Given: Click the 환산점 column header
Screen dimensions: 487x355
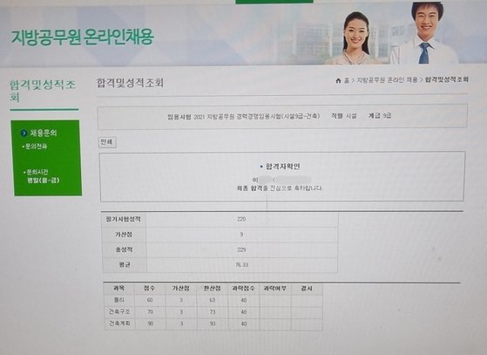Looking at the screenshot, I should [x=212, y=289].
